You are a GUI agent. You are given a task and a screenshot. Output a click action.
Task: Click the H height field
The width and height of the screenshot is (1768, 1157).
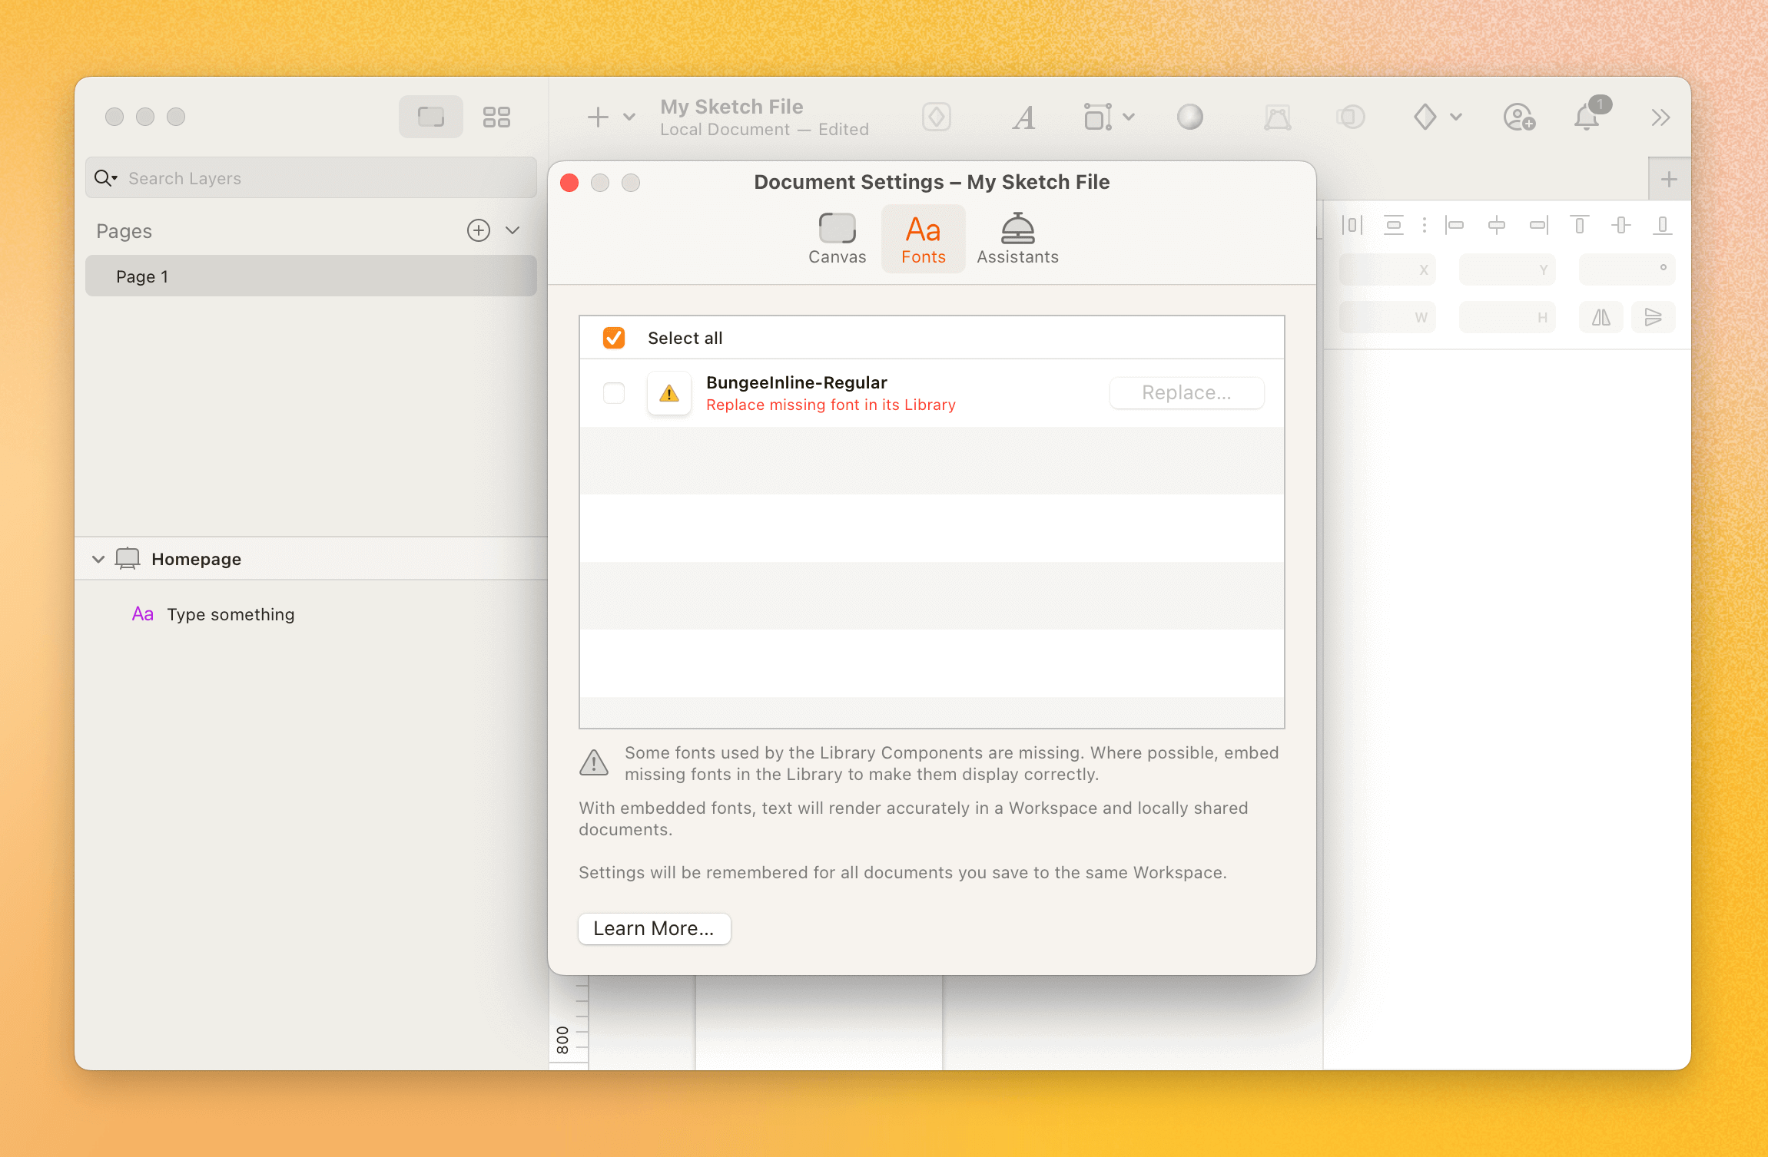point(1508,317)
